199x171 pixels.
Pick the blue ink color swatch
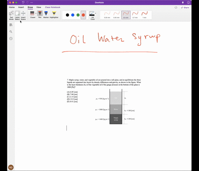point(73,15)
